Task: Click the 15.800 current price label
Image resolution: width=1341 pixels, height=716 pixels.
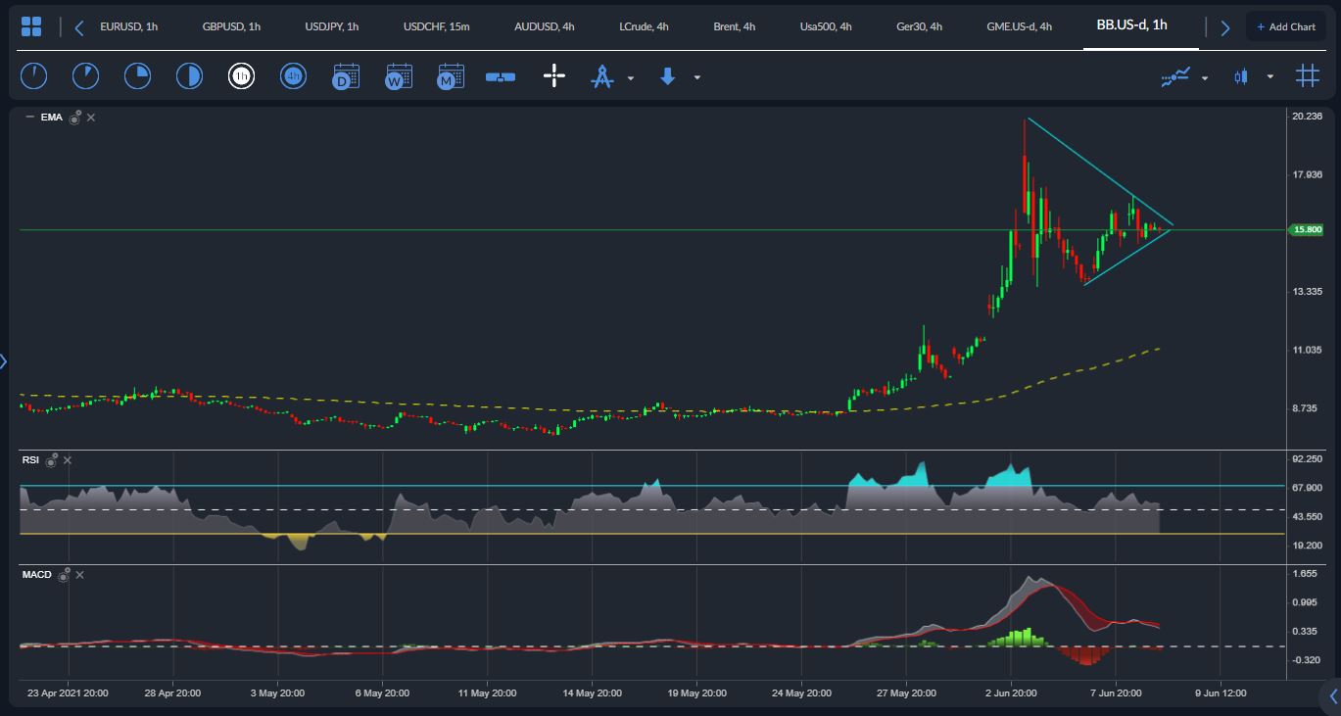Action: (x=1308, y=230)
